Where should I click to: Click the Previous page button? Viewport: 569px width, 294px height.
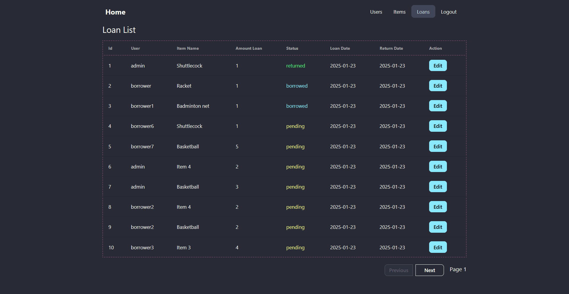coord(399,270)
